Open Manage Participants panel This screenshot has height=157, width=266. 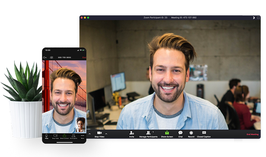pyautogui.click(x=148, y=134)
